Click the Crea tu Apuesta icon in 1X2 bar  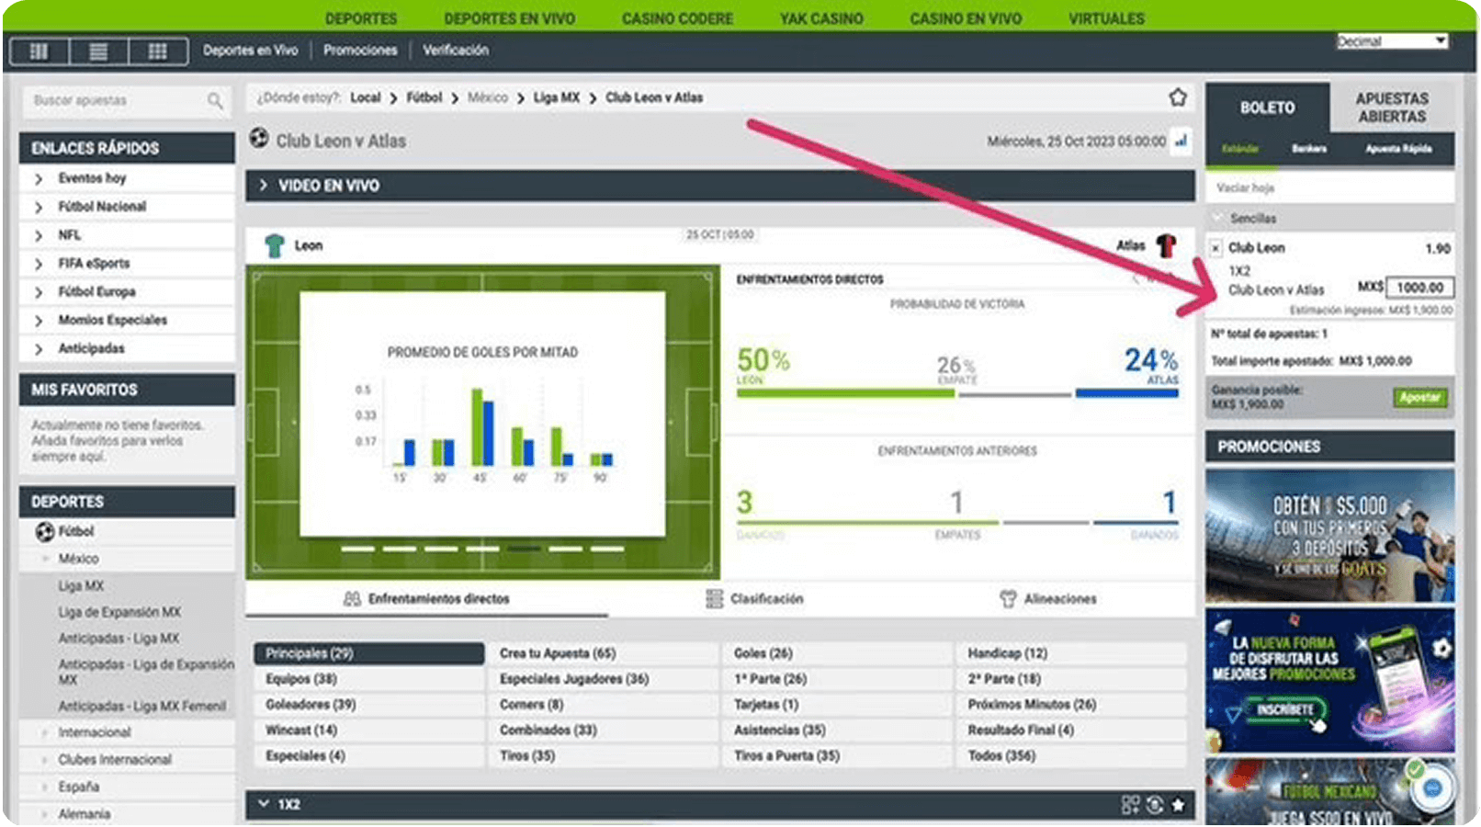click(x=1130, y=805)
